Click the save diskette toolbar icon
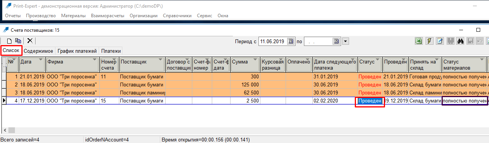489x143 pixels. [x=471, y=41]
